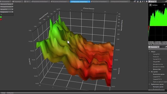167x94 pixels.
Task: Open the Чистый П/У metric dropdown
Action: tap(7, 9)
